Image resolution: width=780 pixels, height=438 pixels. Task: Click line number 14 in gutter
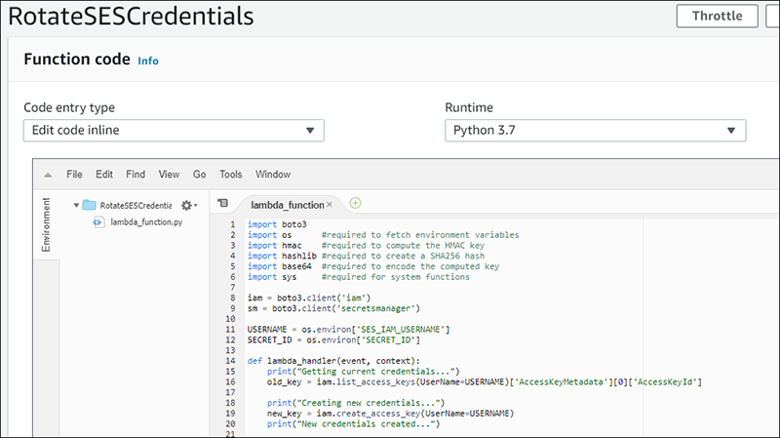[230, 361]
